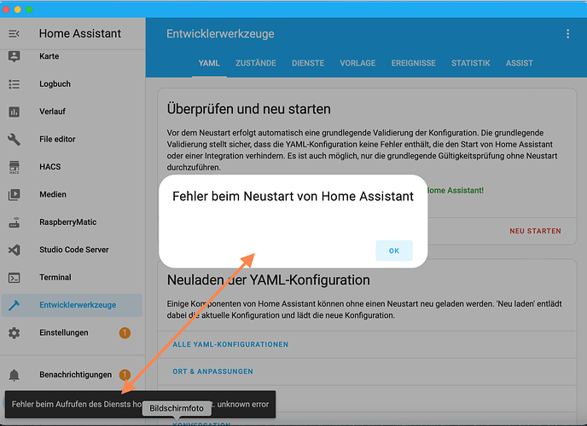
Task: Switch to the VORLAGE tab
Action: pos(357,63)
